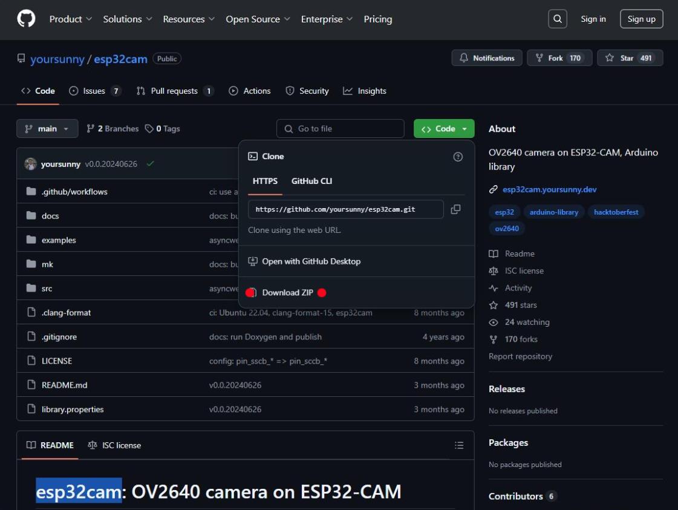Click the search magnifier icon in header
The image size is (678, 510).
coord(558,19)
